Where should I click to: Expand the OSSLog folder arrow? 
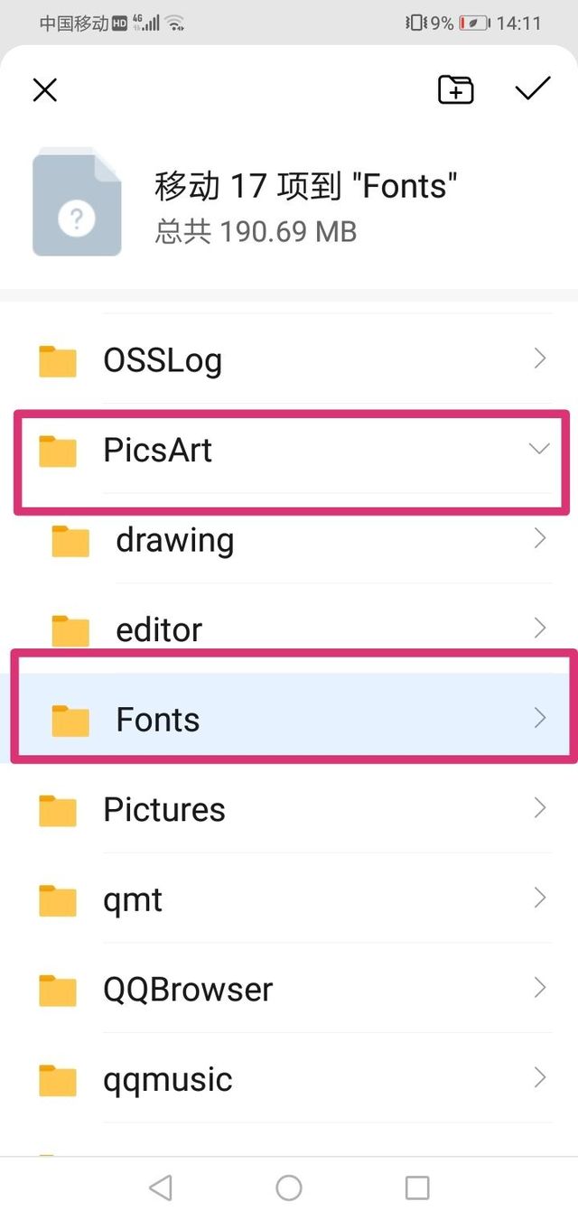click(x=540, y=359)
